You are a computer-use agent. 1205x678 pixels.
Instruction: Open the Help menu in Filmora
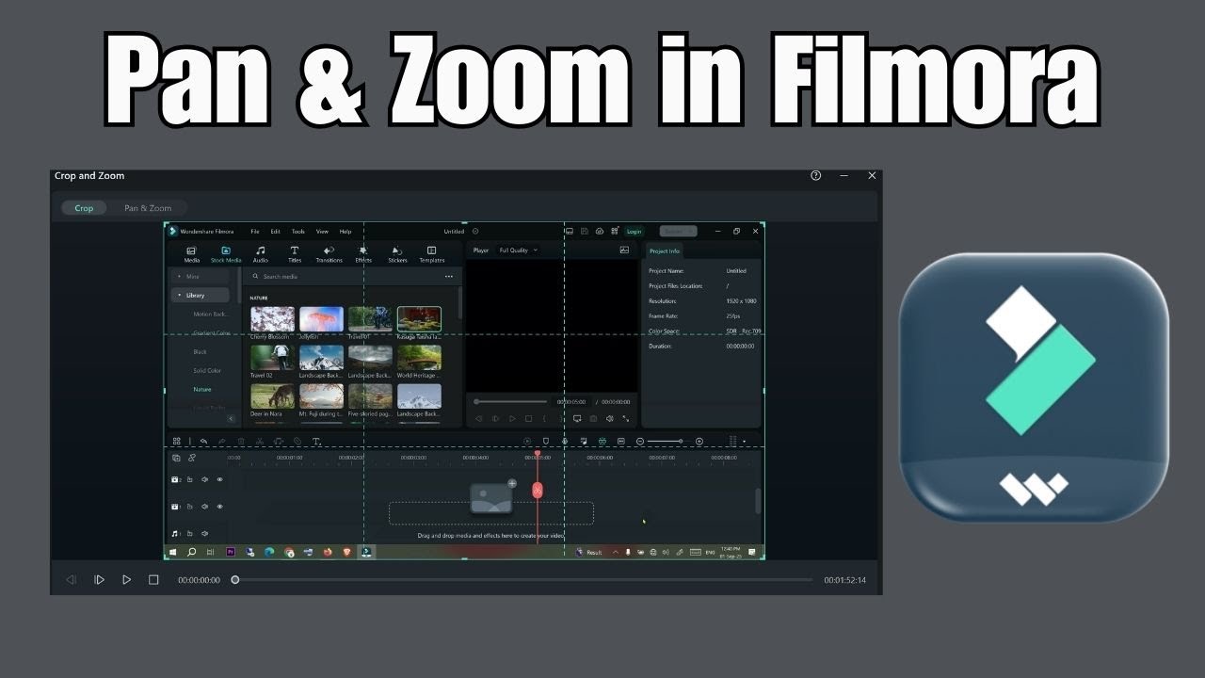345,232
